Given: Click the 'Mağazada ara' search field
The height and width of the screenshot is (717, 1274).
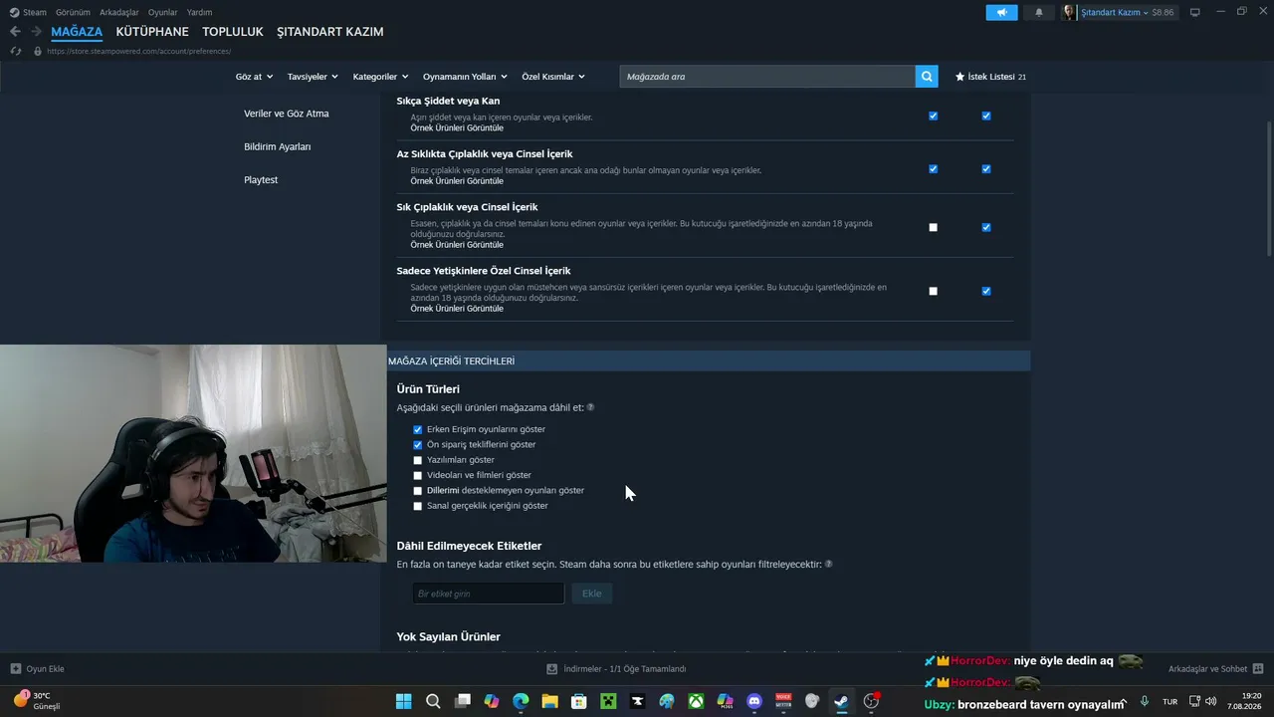Looking at the screenshot, I should pos(767,77).
